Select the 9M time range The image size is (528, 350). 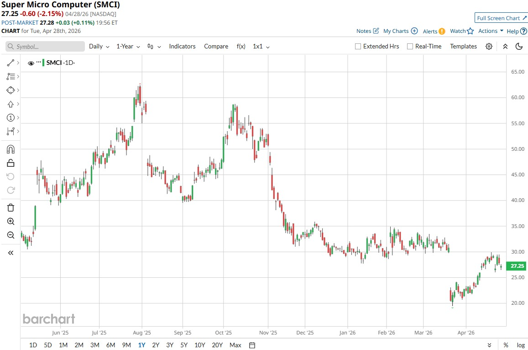pyautogui.click(x=126, y=345)
